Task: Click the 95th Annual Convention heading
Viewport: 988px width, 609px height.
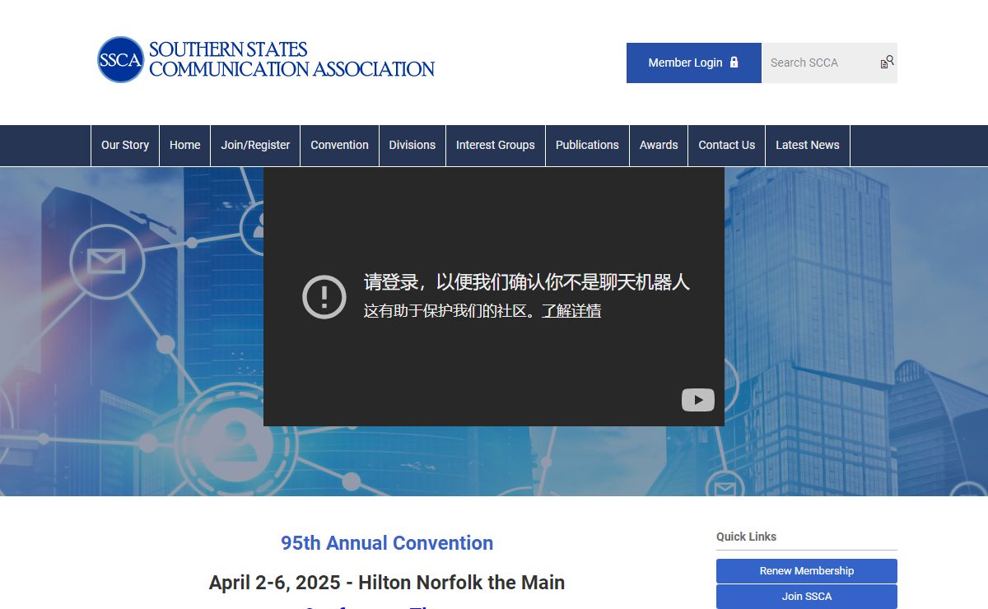Action: 387,543
